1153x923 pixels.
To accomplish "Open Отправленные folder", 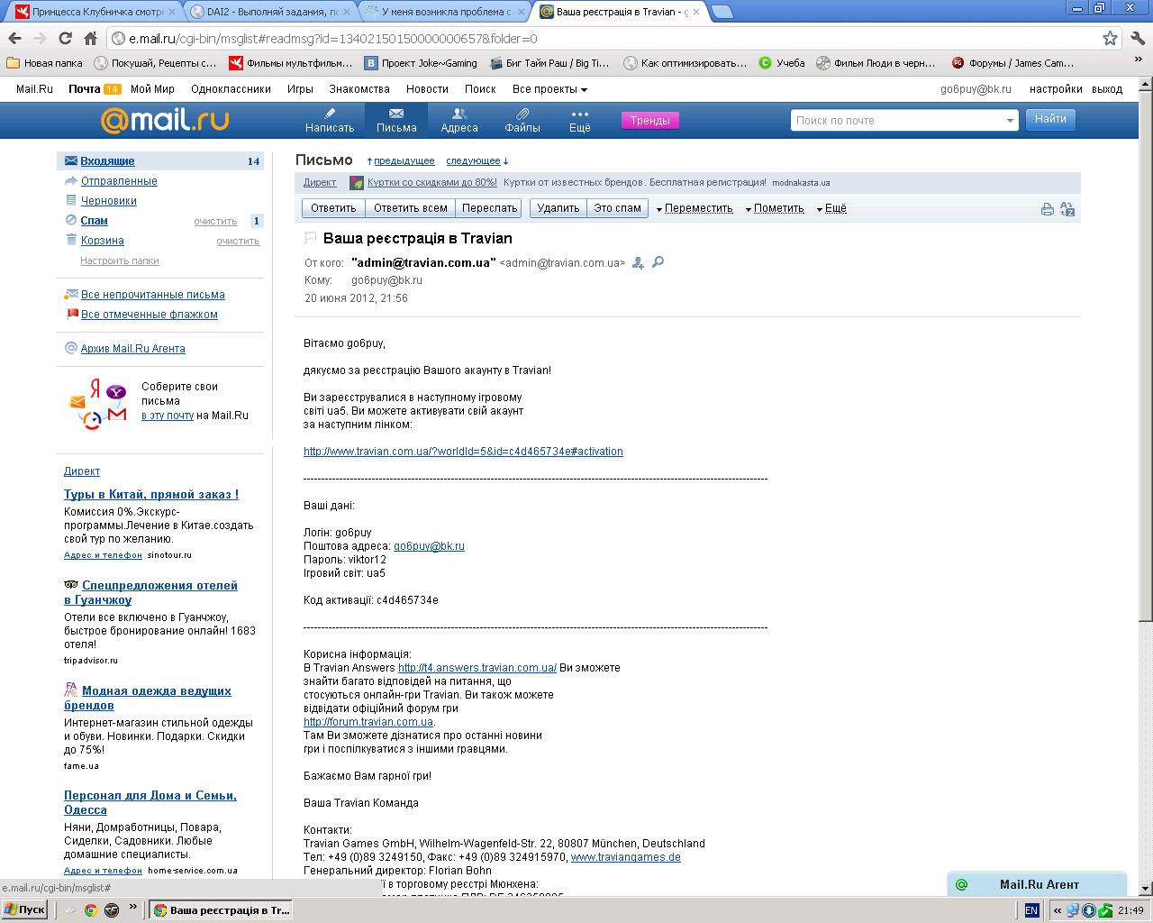I will coord(119,181).
